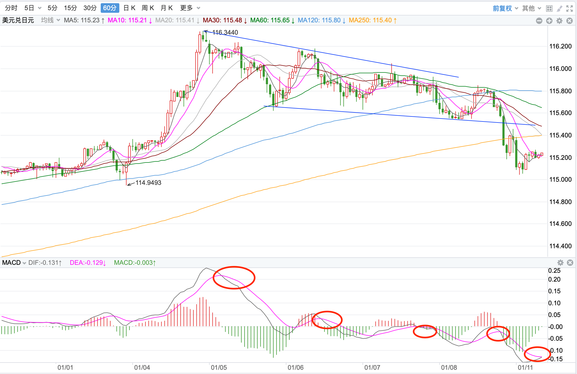Zoom out chart with minus icon
577x374 pixels.
pyautogui.click(x=539, y=21)
